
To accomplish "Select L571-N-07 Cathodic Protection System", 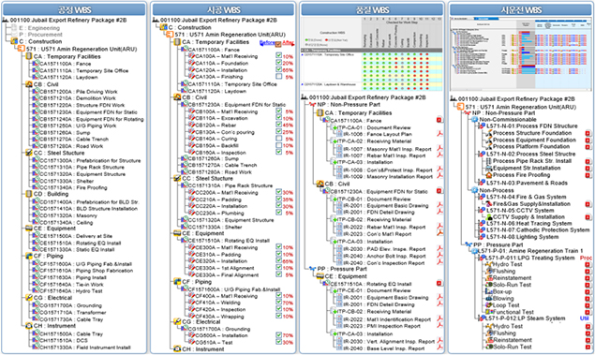I will pos(538,229).
